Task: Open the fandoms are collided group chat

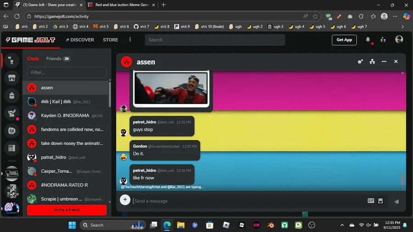Action: tap(66, 129)
